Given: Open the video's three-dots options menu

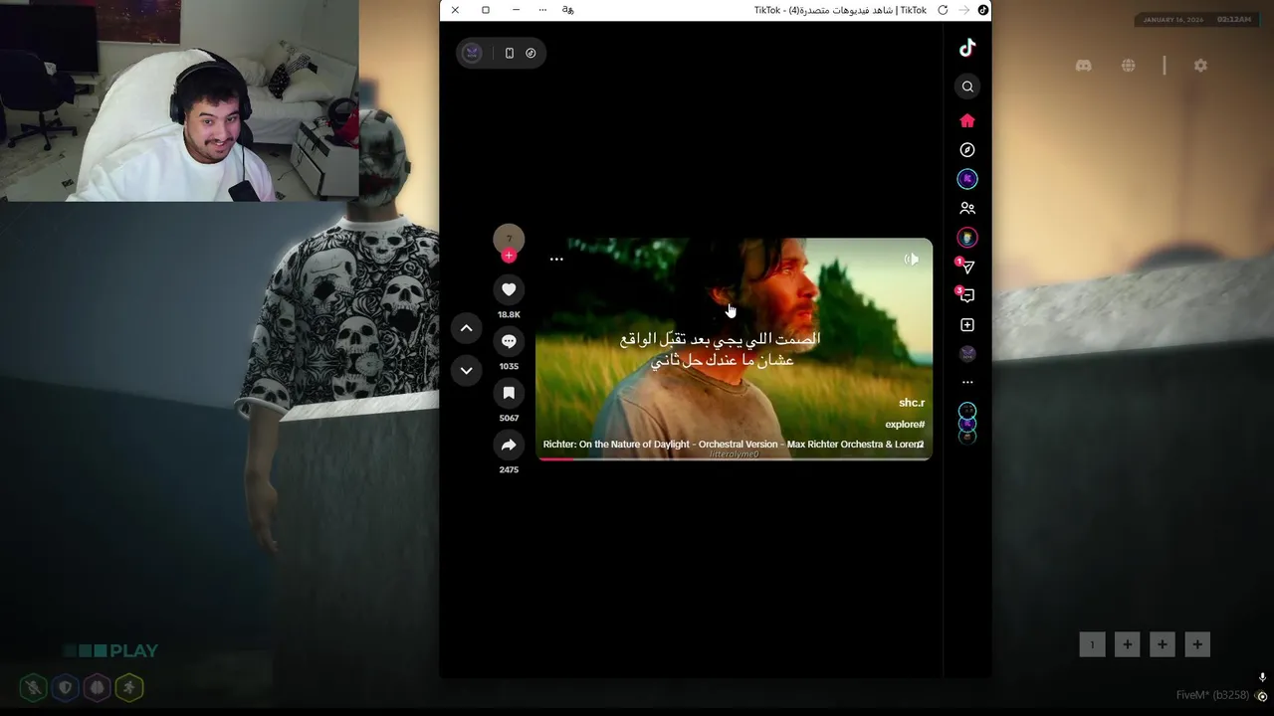Looking at the screenshot, I should click(556, 260).
